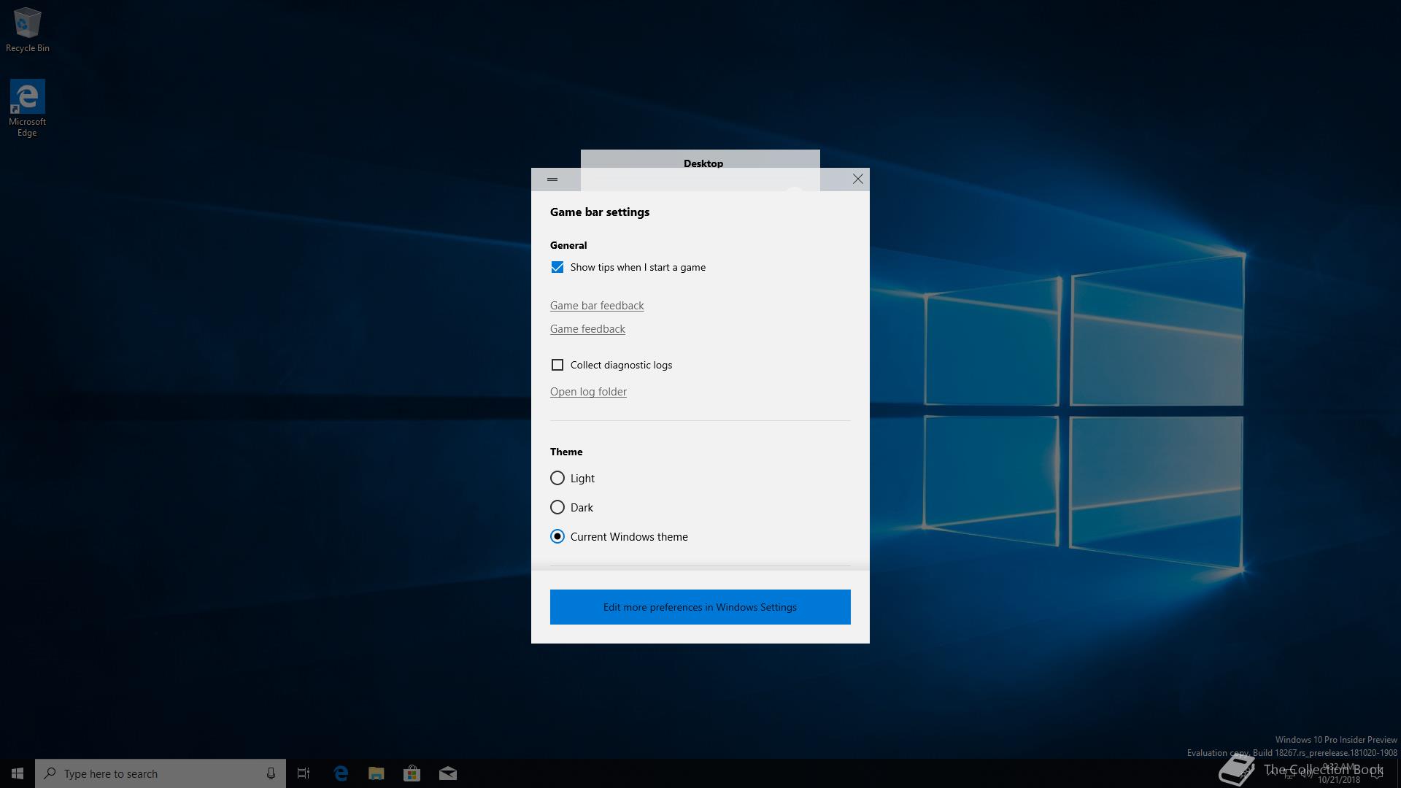The image size is (1401, 788).
Task: Click the Start button
Action: [18, 773]
